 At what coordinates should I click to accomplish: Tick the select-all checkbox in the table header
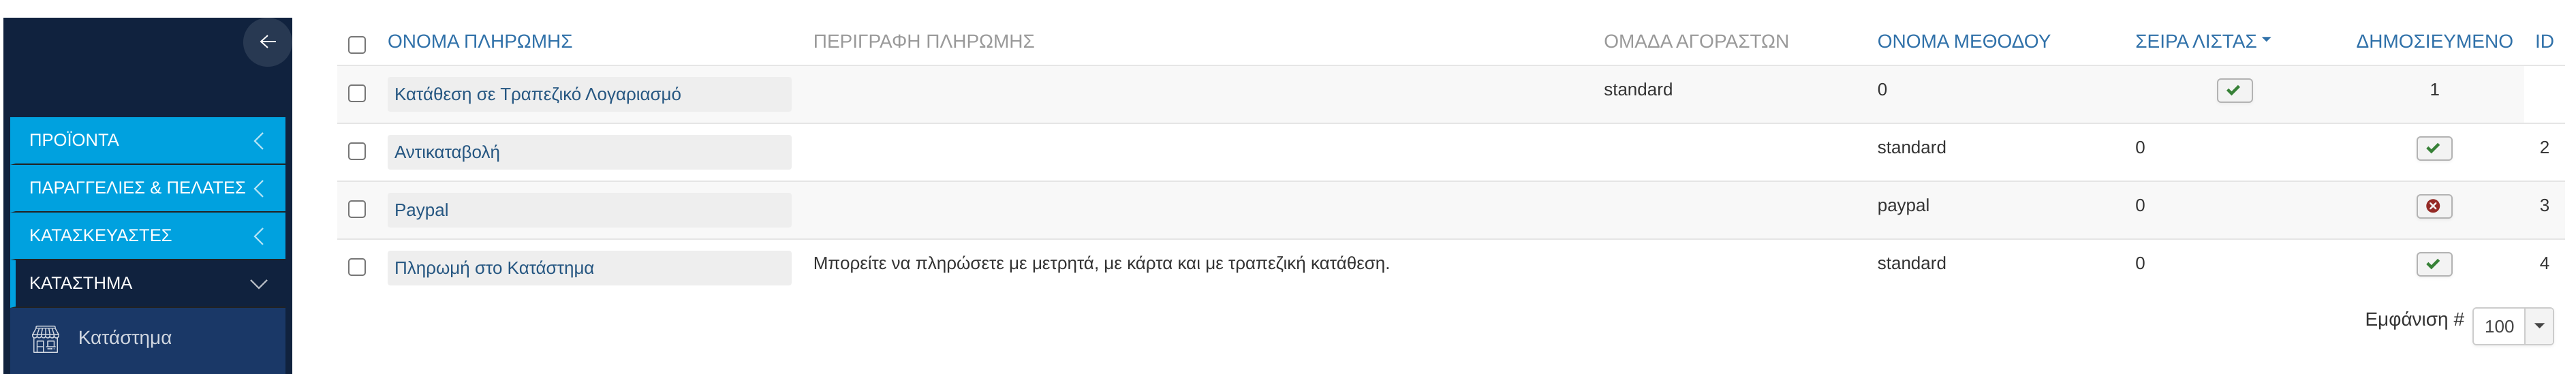(357, 44)
